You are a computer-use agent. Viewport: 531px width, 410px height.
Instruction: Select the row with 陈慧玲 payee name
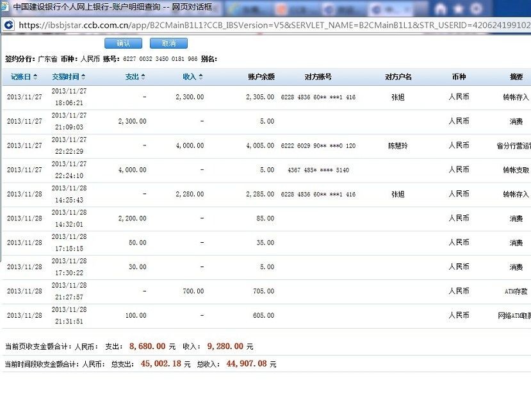coord(398,145)
